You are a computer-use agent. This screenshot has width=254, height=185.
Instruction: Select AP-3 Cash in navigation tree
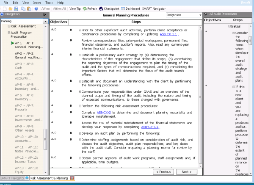[25, 65]
